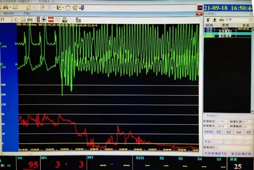The height and width of the screenshot is (170, 254).
Task: Click the 紧急起搏(F9) emergency pacing button
Action: pos(240,154)
